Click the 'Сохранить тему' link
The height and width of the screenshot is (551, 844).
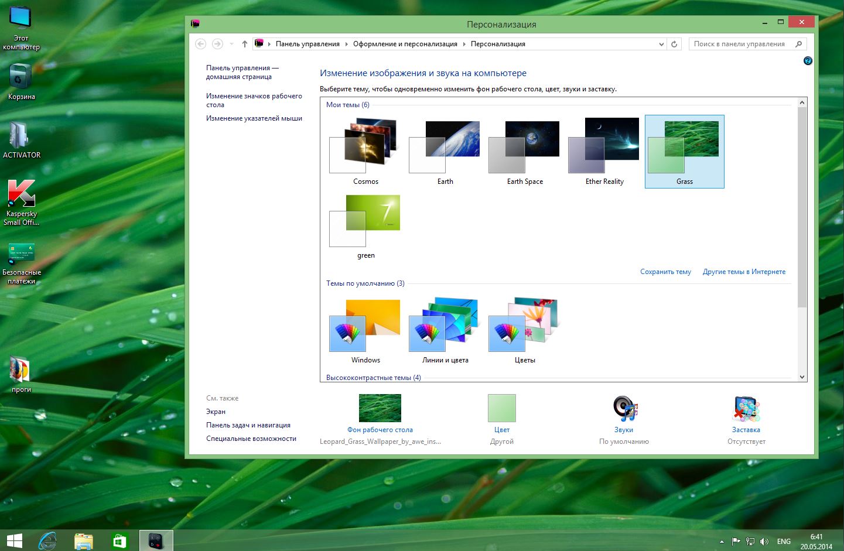[665, 272]
